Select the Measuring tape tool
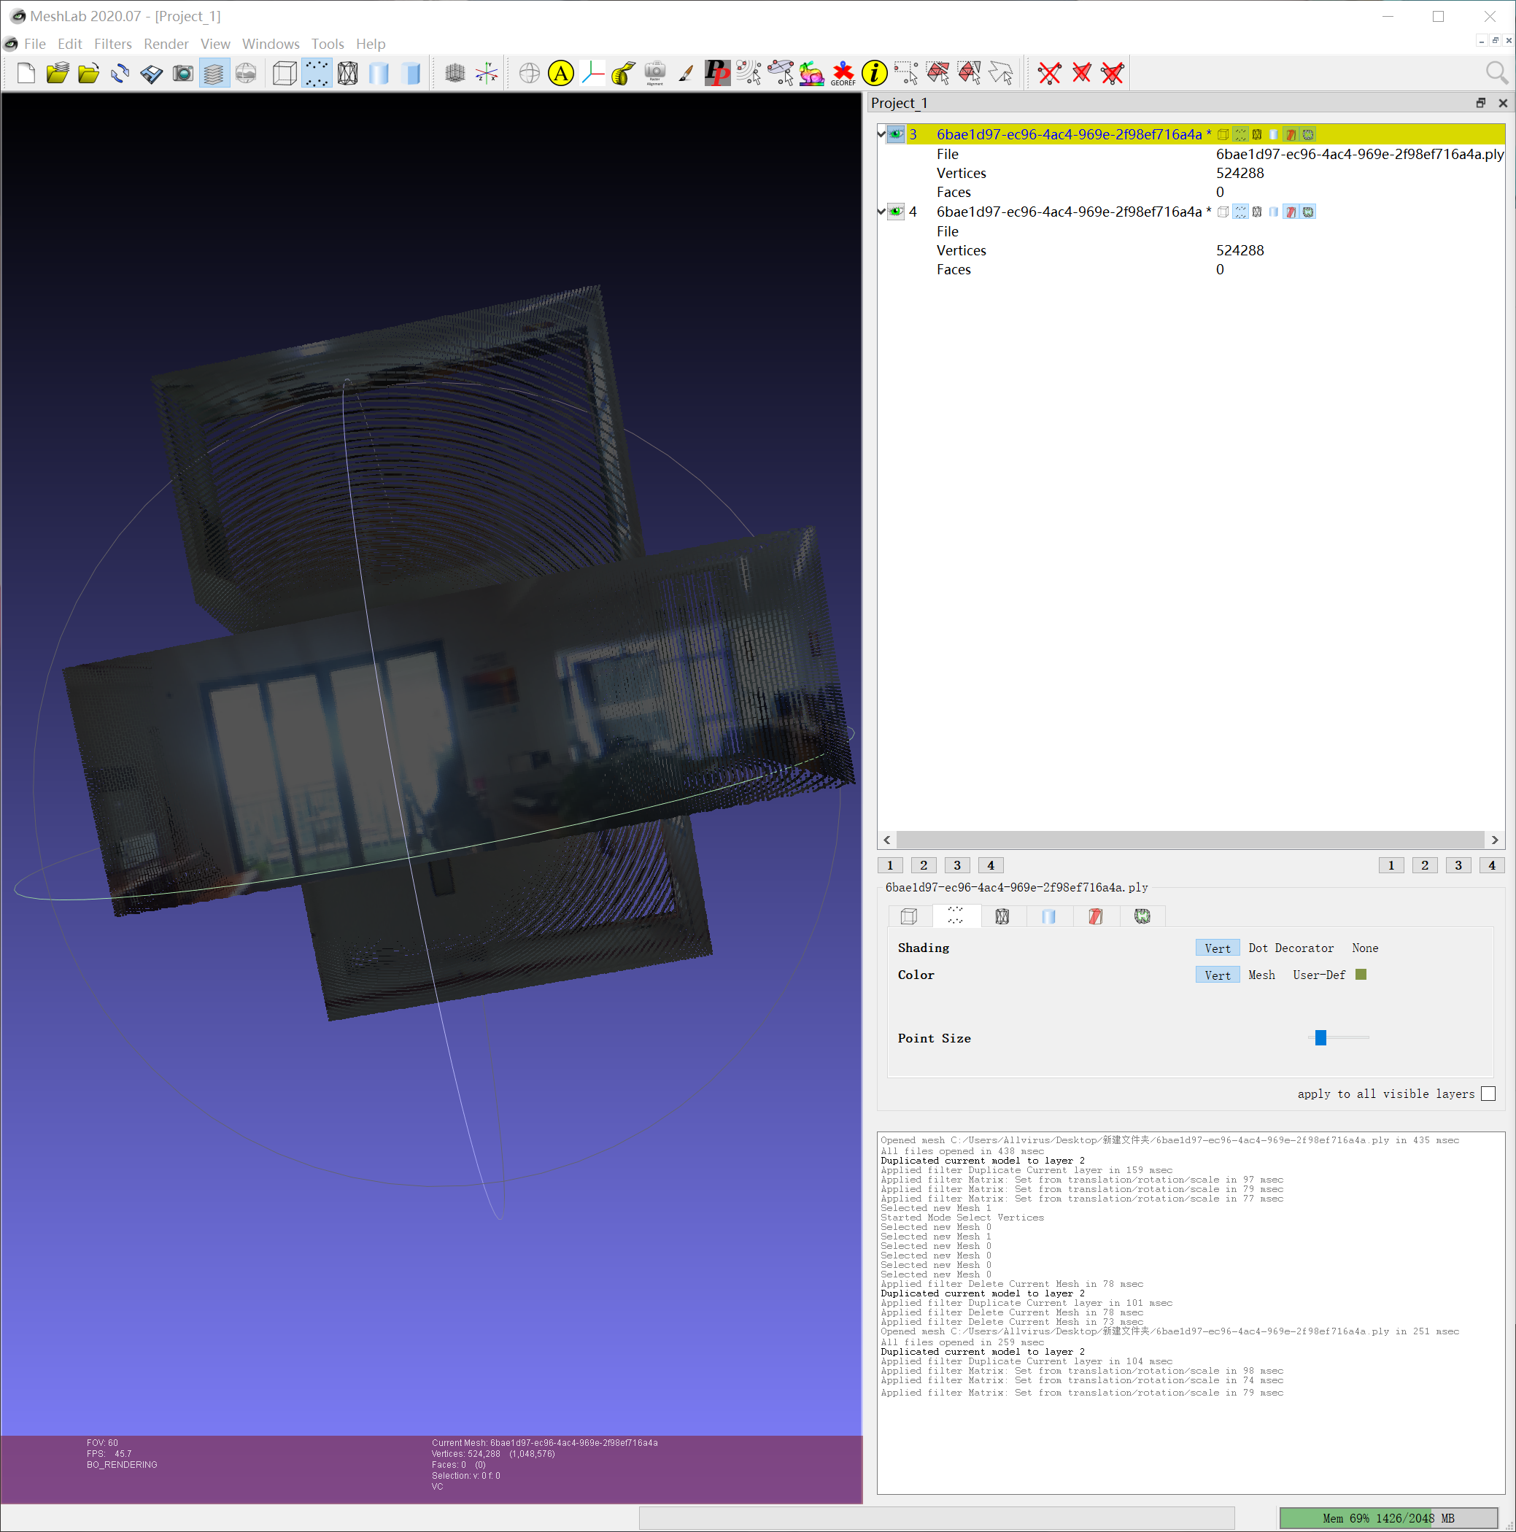This screenshot has width=1516, height=1532. [623, 74]
